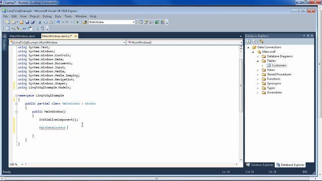Open Solution Explorer from the toolbar icon
This screenshot has height=181, width=322.
pos(140,22)
